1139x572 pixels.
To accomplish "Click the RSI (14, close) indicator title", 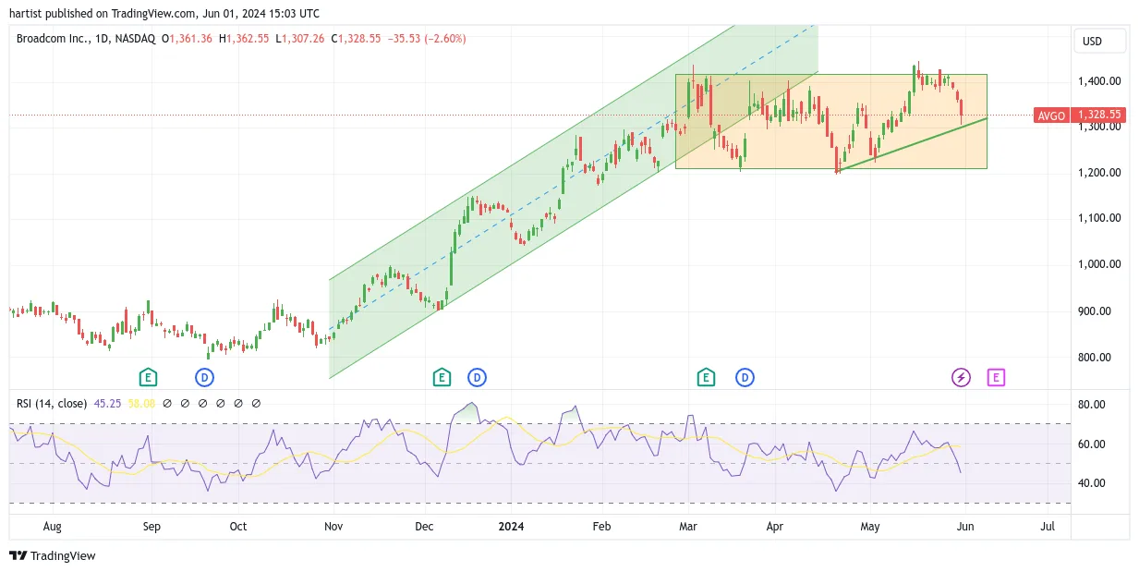I will [x=52, y=403].
